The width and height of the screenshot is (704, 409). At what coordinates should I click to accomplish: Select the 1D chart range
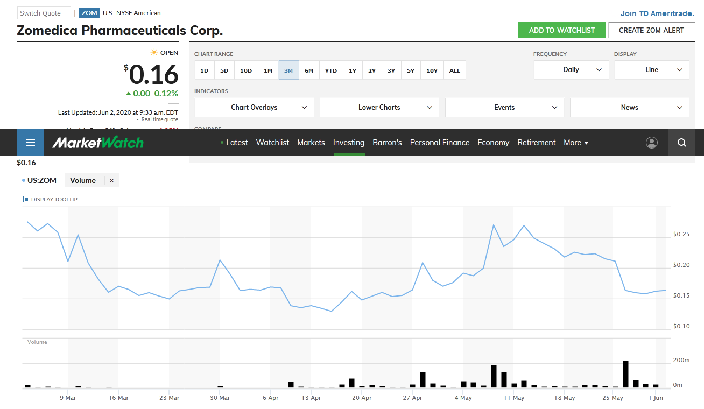(205, 70)
